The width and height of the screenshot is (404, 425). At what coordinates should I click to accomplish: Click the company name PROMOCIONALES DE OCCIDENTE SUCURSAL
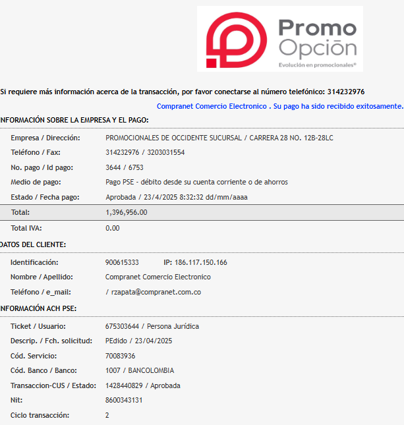[x=173, y=138]
